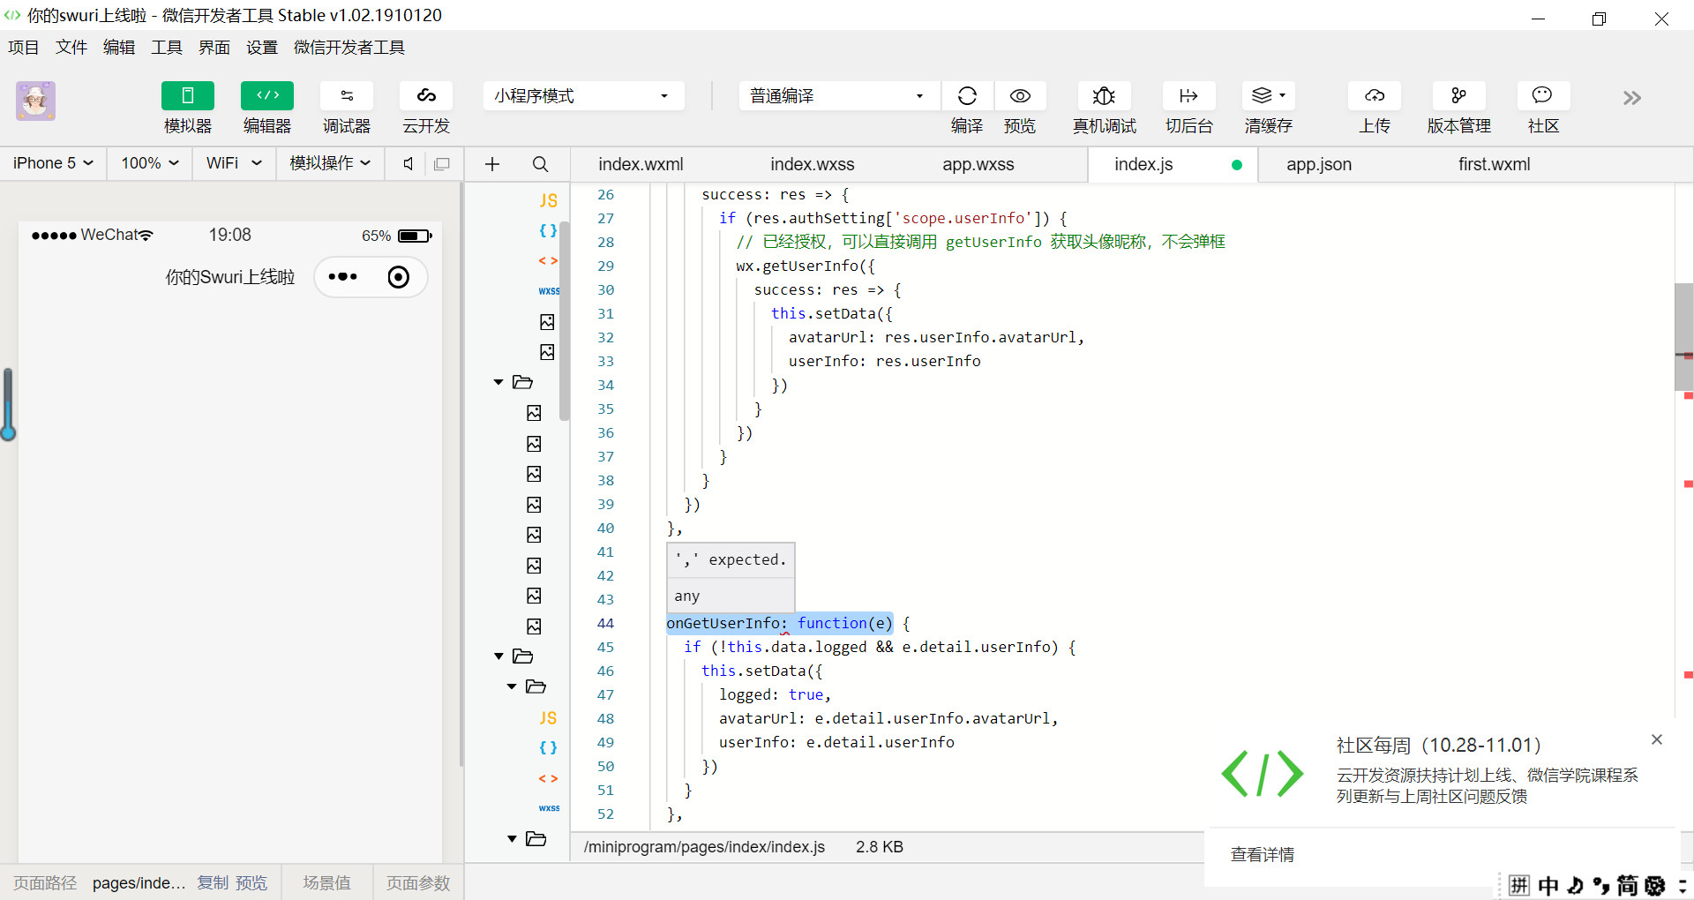Open the iPhone 5 device dropdown
The image size is (1694, 900).
(53, 163)
